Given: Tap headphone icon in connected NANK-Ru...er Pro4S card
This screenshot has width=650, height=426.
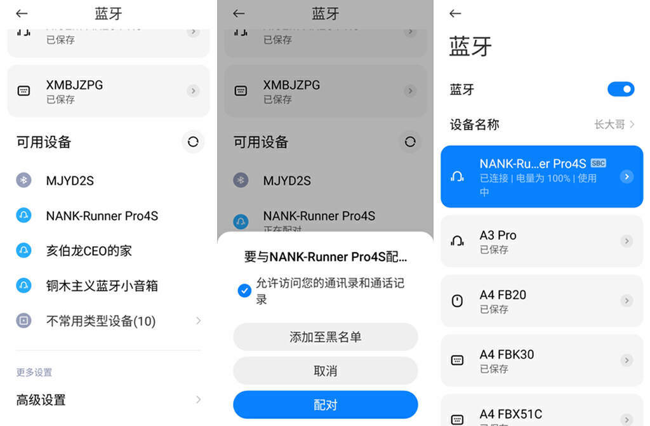Looking at the screenshot, I should 457,177.
